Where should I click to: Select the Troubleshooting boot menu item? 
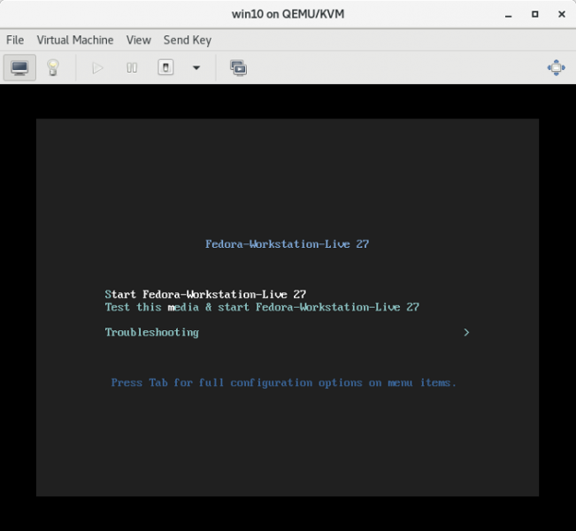(x=151, y=333)
